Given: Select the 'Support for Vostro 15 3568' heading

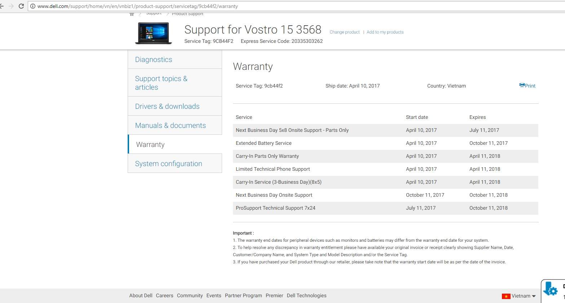Looking at the screenshot, I should tap(253, 30).
